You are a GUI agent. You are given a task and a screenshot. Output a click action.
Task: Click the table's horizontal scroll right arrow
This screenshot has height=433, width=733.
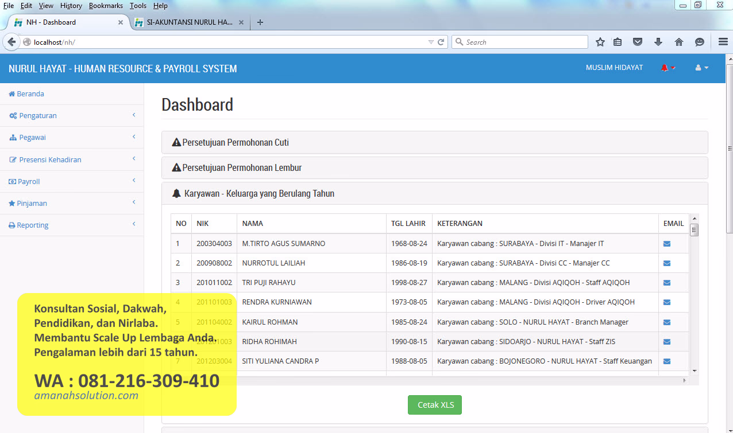[x=684, y=380]
